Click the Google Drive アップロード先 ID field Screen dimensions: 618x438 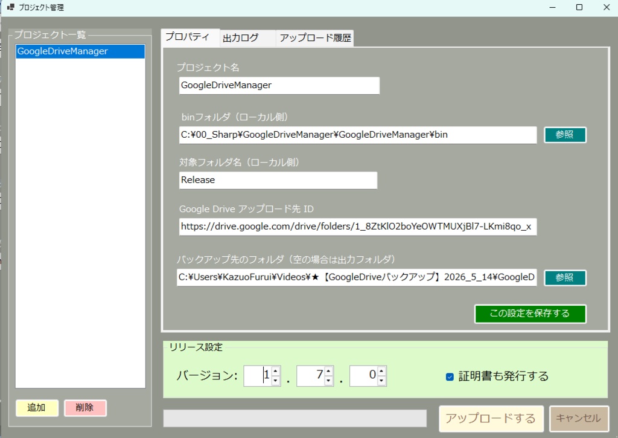(x=357, y=227)
